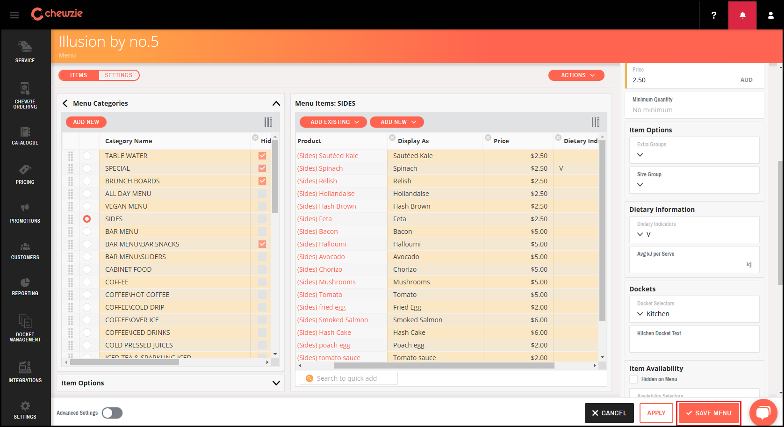
Task: Open Promotions from the sidebar
Action: 25,213
